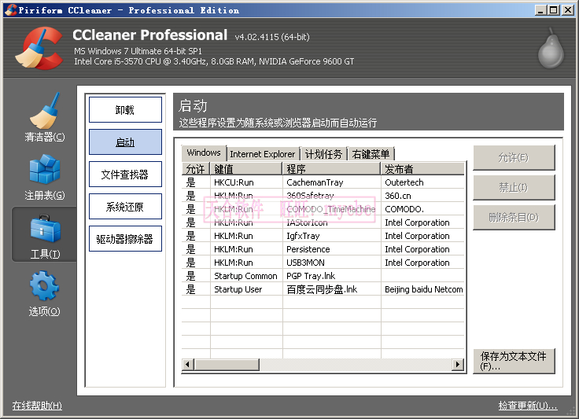Click the horizontal scrollbar left arrow

188,365
